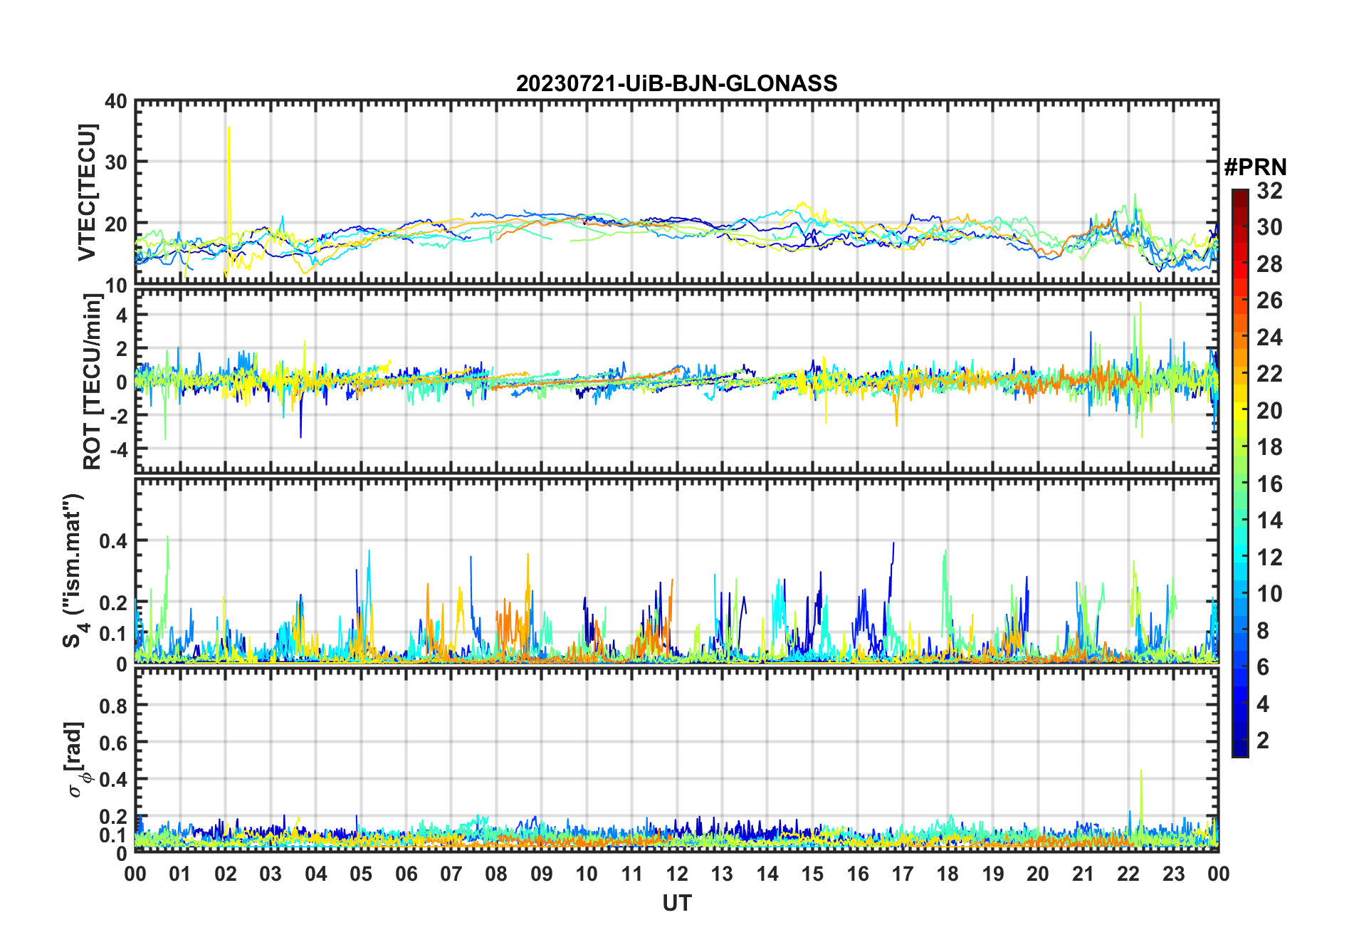Click the 40 tick label on VTEC axis
Image resolution: width=1354 pixels, height=947 pixels.
click(115, 102)
